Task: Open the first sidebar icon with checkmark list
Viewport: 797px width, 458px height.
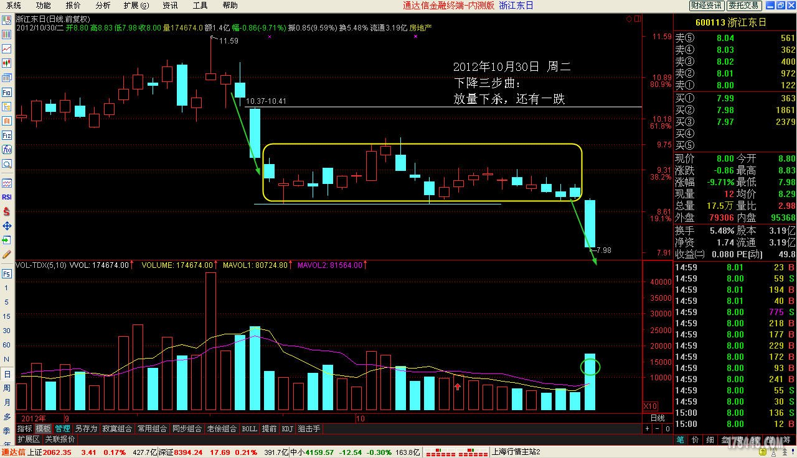Action: point(7,20)
